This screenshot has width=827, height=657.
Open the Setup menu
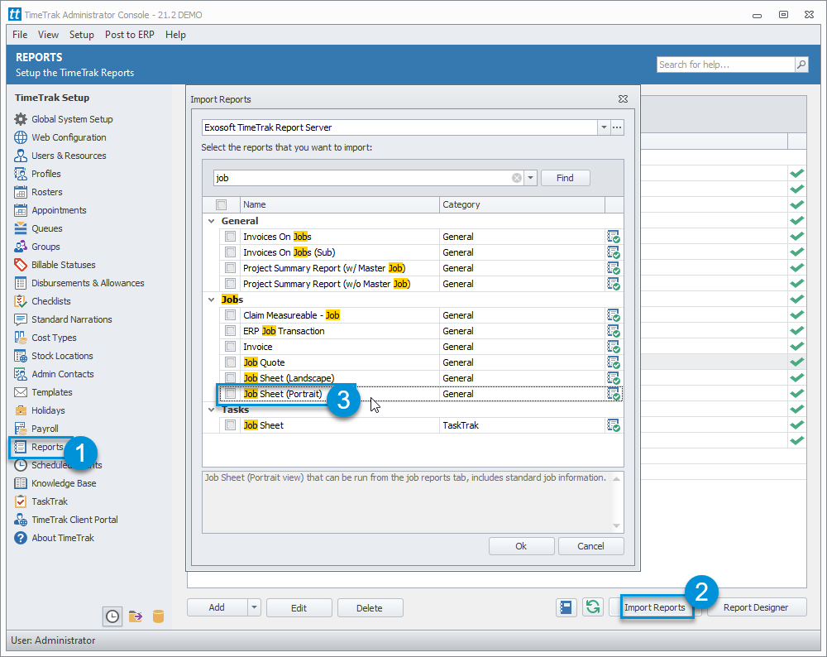(82, 35)
